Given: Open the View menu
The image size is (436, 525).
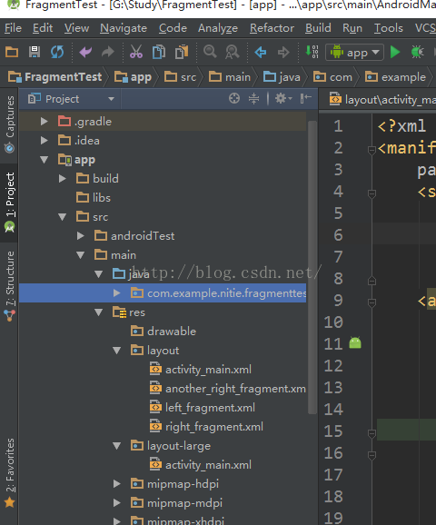Looking at the screenshot, I should [76, 28].
